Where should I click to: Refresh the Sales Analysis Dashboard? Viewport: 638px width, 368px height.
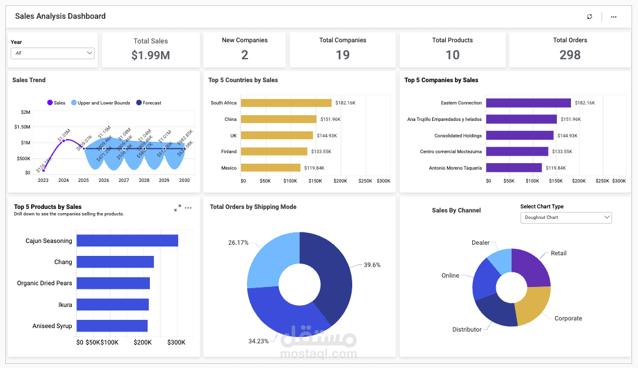pyautogui.click(x=590, y=16)
